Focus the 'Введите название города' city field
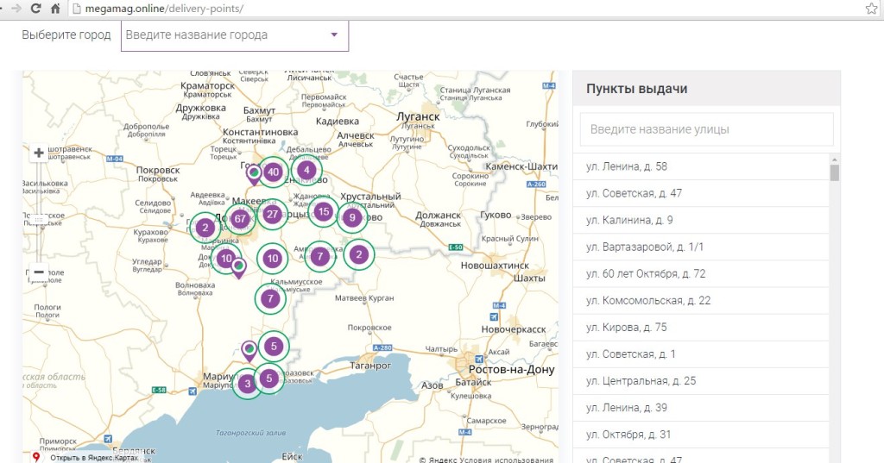The height and width of the screenshot is (463, 884). click(x=235, y=35)
